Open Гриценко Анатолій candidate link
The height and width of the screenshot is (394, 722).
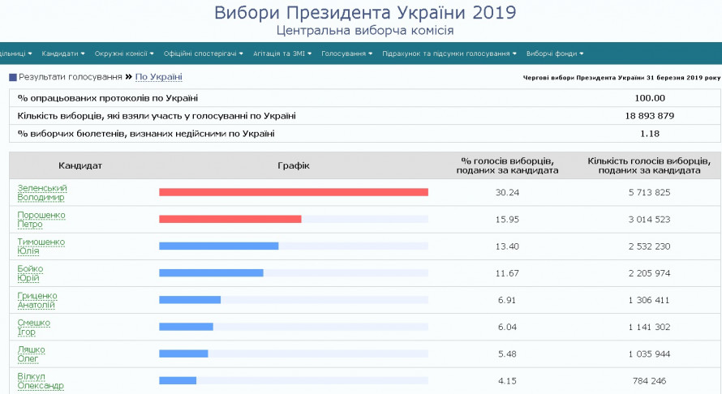(37, 300)
